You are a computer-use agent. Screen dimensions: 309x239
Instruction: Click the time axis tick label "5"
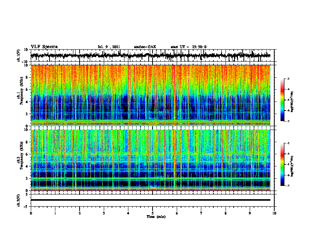[x=153, y=213]
